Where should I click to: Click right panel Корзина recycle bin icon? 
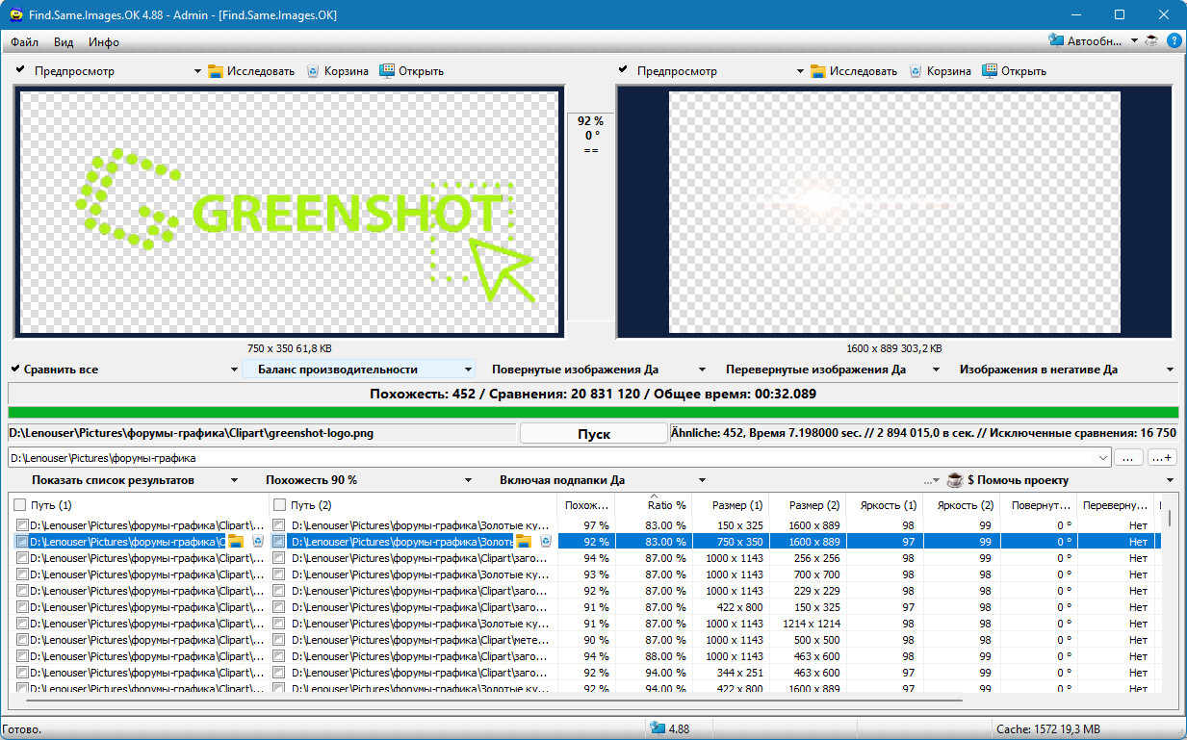pyautogui.click(x=916, y=71)
